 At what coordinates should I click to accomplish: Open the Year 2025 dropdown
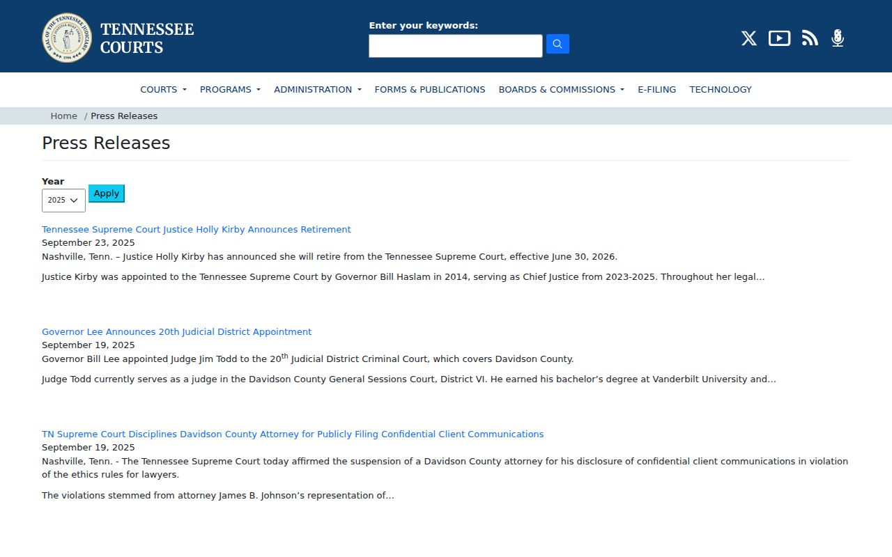coord(63,201)
